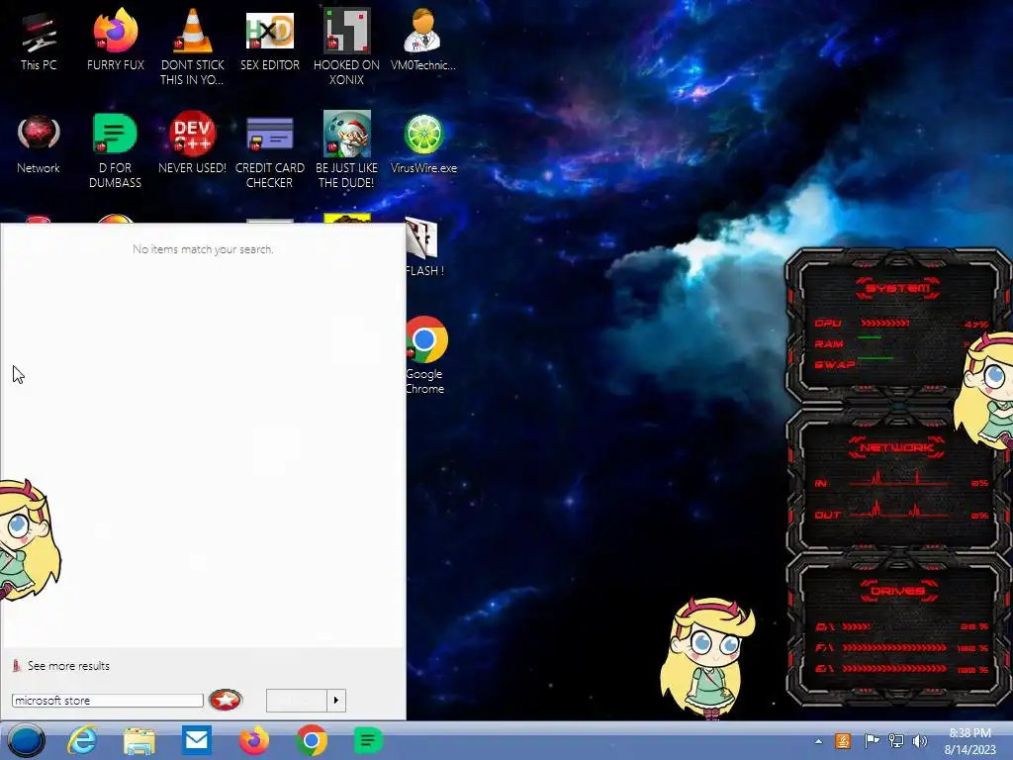
Task: Click See more results link
Action: click(x=68, y=666)
